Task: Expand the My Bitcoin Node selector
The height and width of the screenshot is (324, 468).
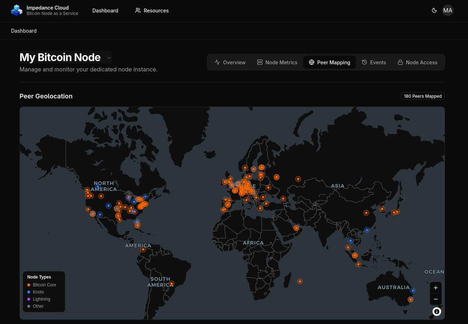Action: pos(109,58)
